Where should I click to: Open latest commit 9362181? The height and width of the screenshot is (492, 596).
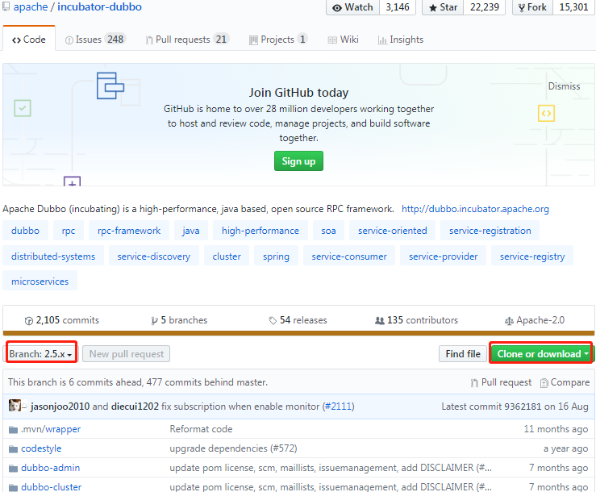tap(523, 406)
